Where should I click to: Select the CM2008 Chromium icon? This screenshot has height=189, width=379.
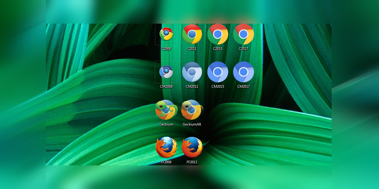point(166,72)
